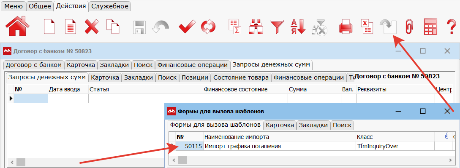Click the Статья column header
460x168 pixels.
[x=145, y=90]
